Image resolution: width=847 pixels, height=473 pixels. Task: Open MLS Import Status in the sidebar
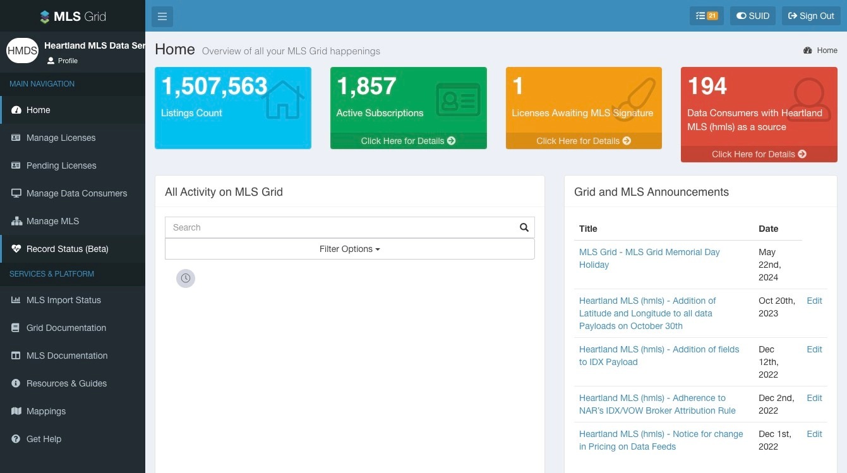(73, 300)
